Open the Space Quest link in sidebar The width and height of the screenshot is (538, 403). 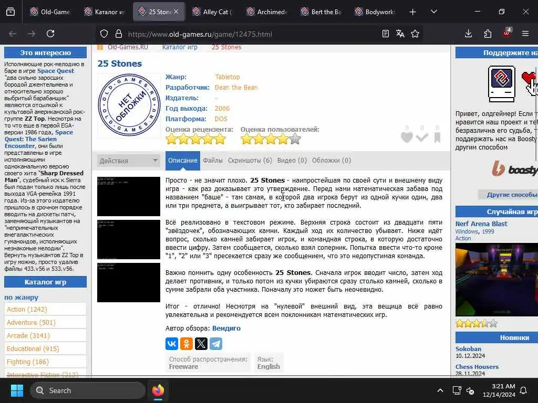click(x=56, y=71)
